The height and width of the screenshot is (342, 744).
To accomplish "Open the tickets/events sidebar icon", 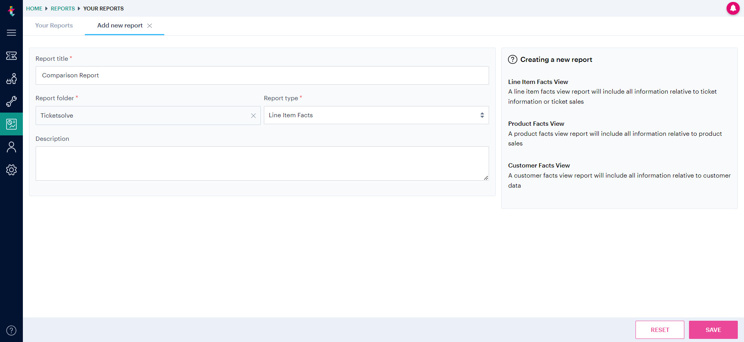I will (x=11, y=56).
